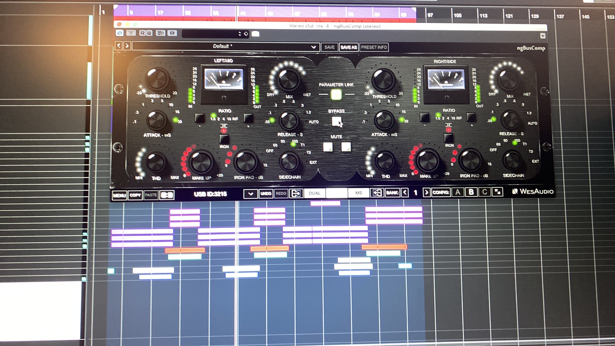Click copy-right-to-left channel icon
This screenshot has height=346, width=615.
(377, 193)
